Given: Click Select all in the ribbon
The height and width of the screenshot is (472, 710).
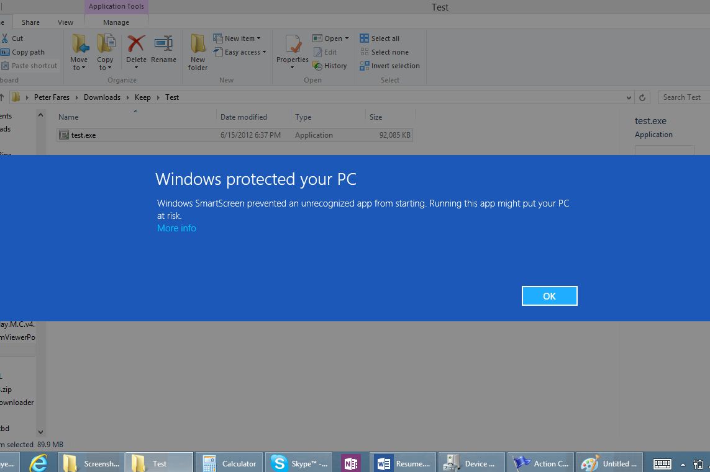Looking at the screenshot, I should (x=380, y=38).
